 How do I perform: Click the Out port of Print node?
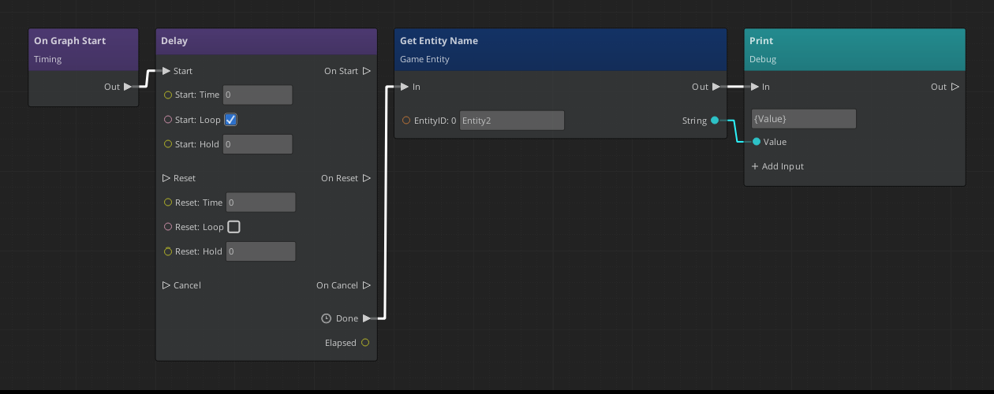point(955,87)
